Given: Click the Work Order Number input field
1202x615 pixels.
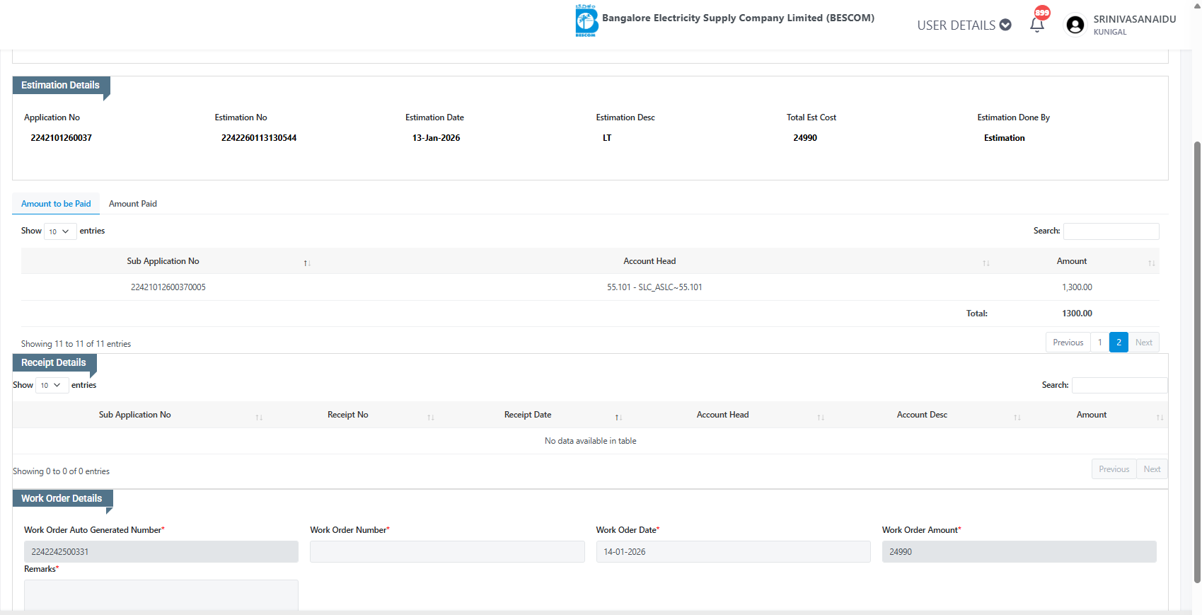Looking at the screenshot, I should coord(447,552).
